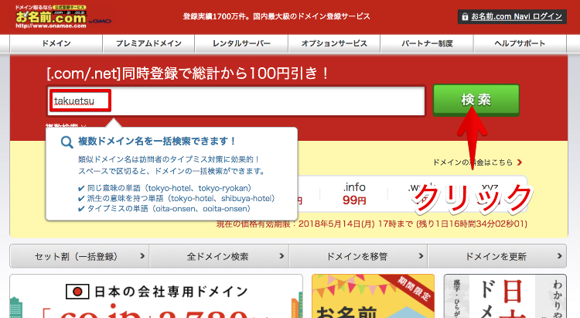Open the ドメイン menu

tap(56, 43)
